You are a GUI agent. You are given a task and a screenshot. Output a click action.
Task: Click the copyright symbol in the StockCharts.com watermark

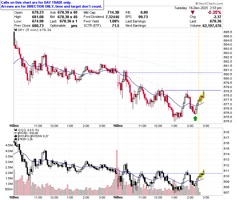197,3
